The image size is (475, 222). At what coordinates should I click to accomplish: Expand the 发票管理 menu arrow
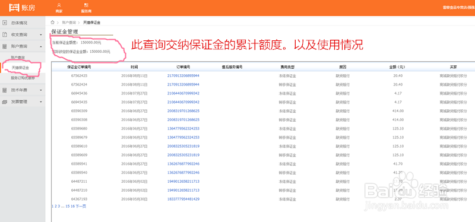pyautogui.click(x=41, y=102)
